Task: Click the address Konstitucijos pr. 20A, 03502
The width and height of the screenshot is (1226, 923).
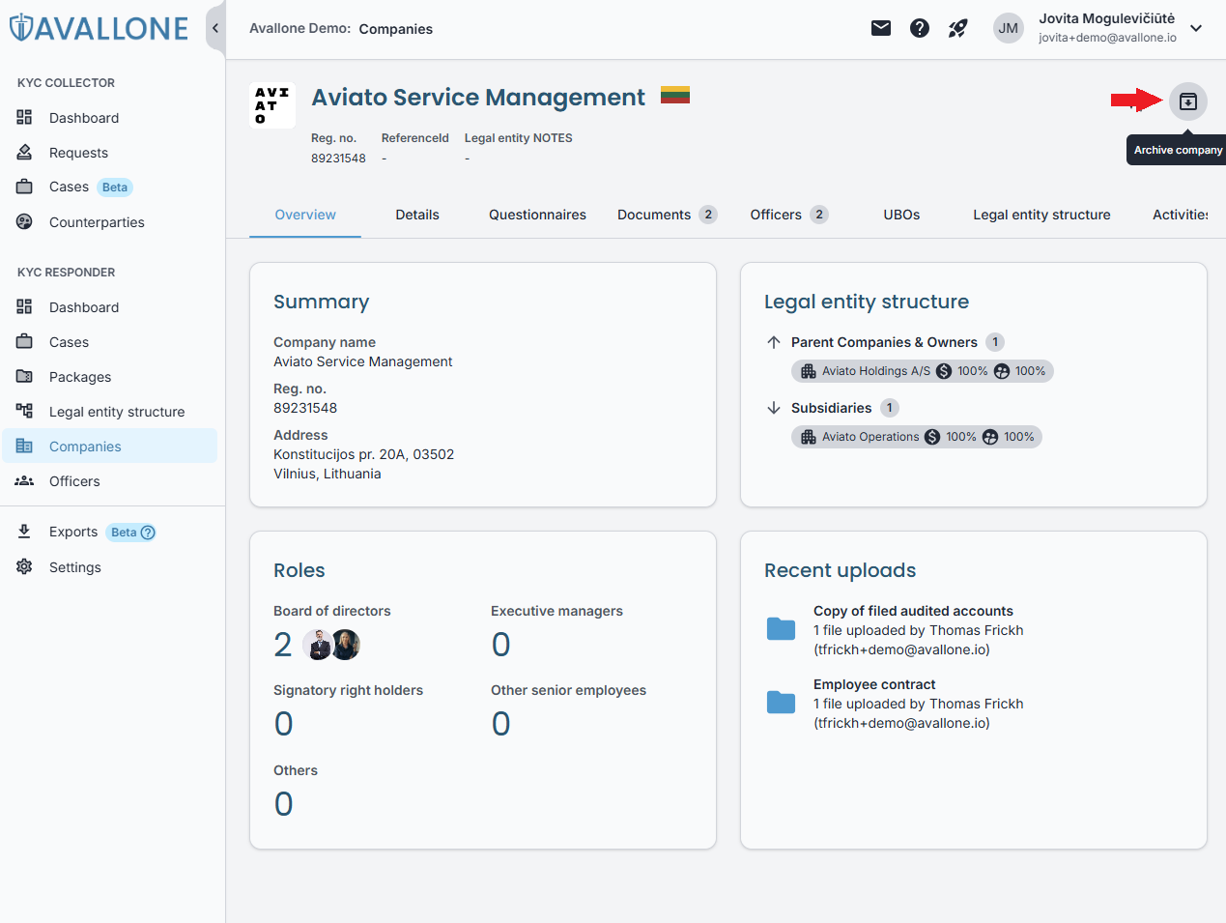Action: click(x=363, y=454)
